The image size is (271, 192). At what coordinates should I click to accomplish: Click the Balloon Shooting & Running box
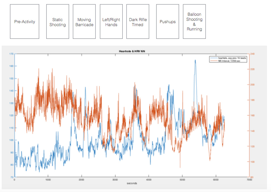[x=195, y=21]
